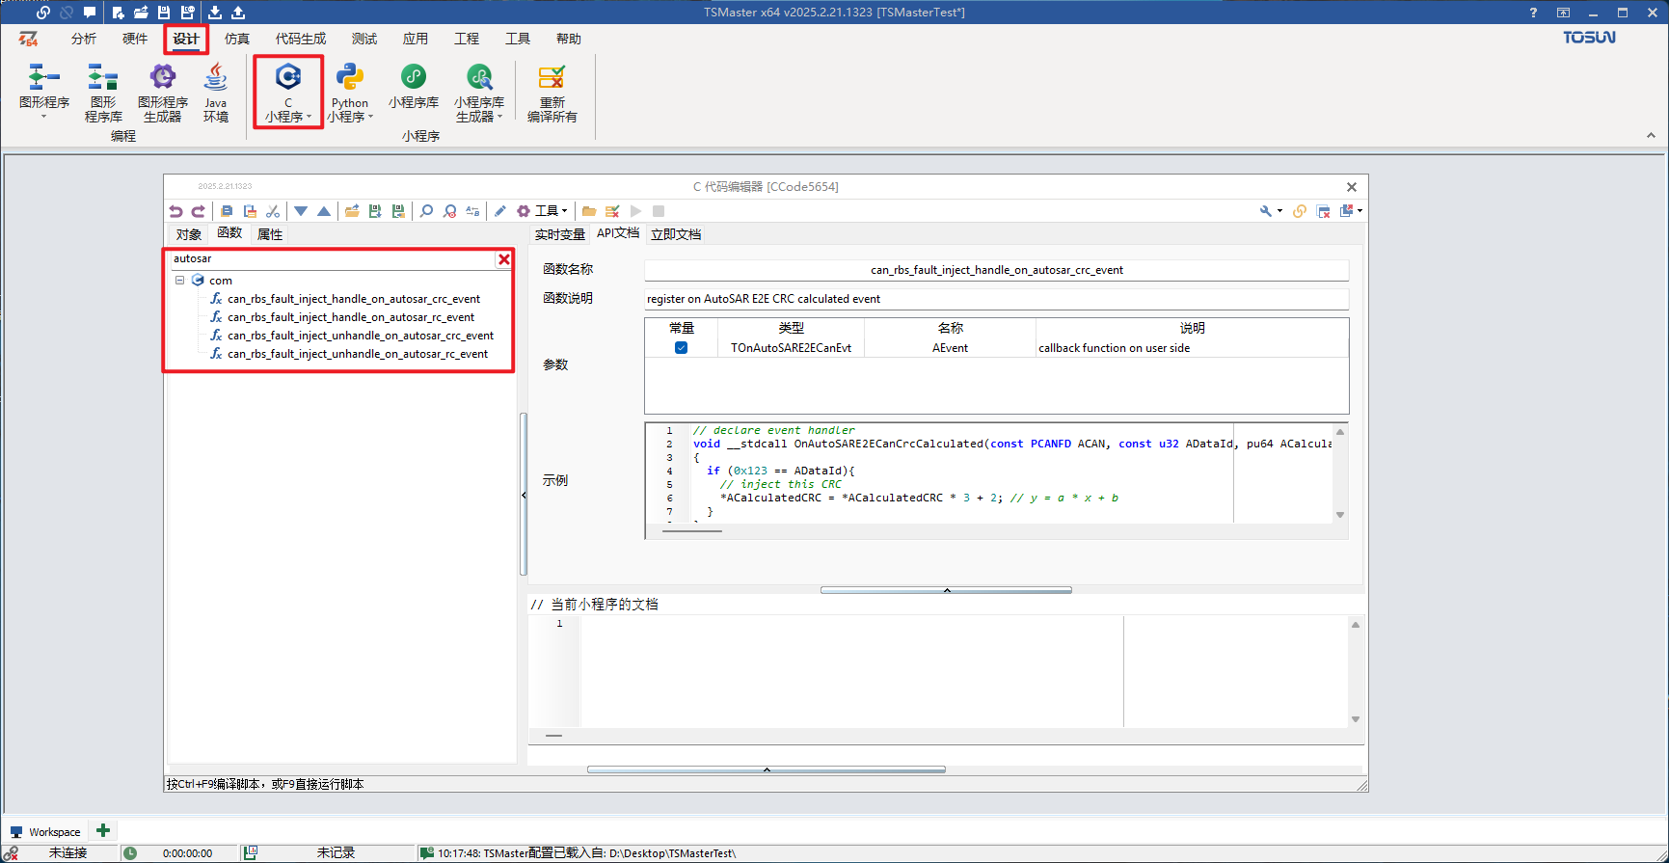Screen dimensions: 1669x863
Task: Click the green plus beside the Workspace tab
Action: (103, 830)
